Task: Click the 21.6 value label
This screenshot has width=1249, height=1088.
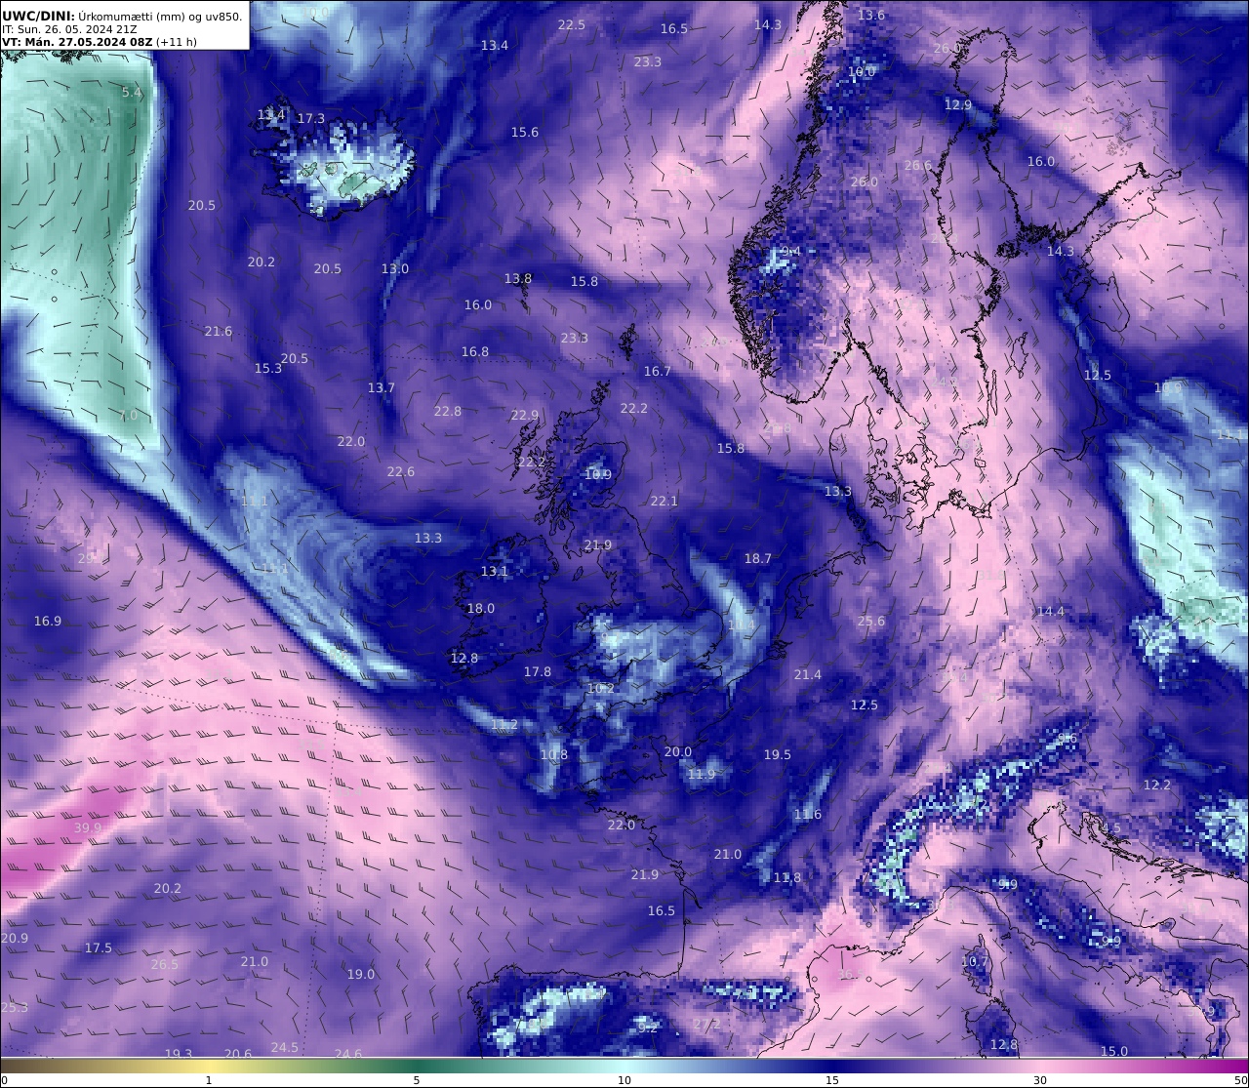Action: 219,331
